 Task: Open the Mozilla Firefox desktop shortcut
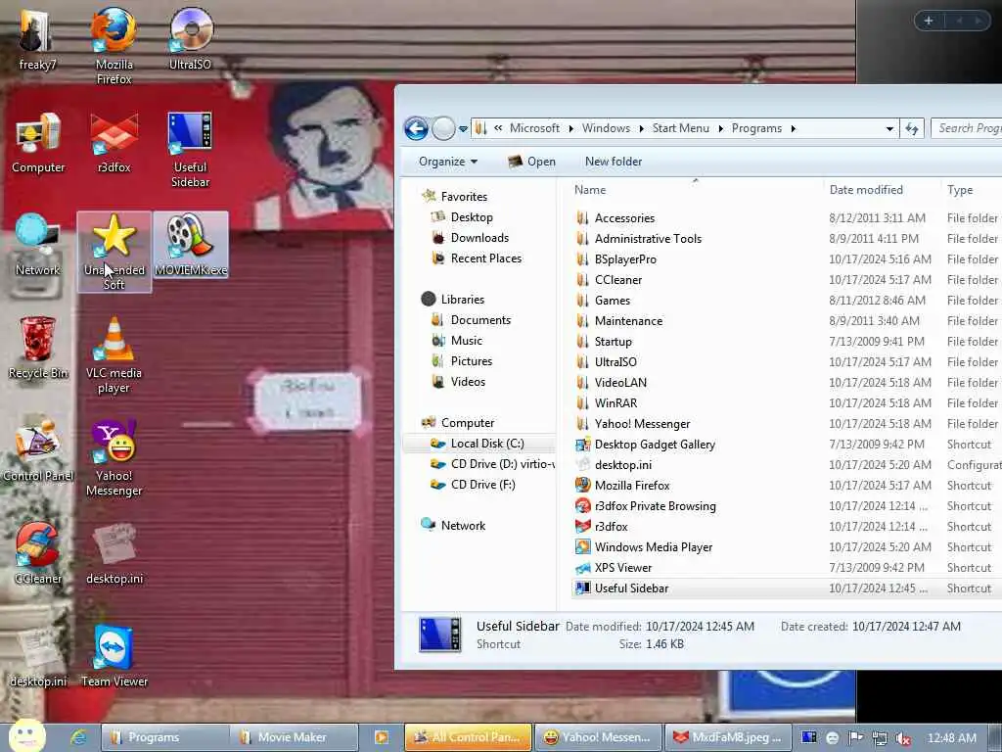pyautogui.click(x=114, y=45)
